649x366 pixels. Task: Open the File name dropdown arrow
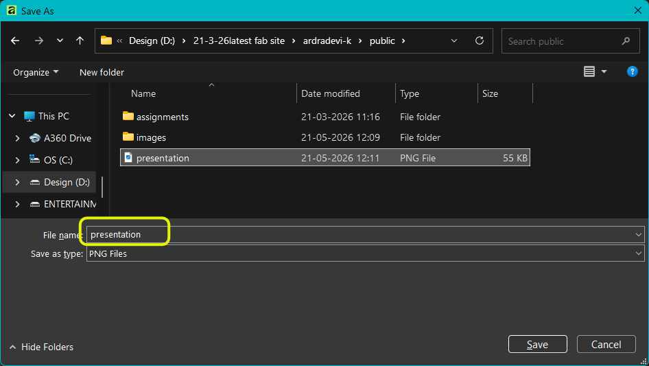click(638, 235)
